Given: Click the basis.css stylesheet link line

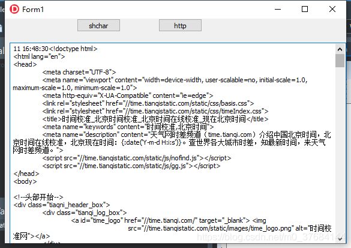Looking at the screenshot, I should (x=148, y=103).
